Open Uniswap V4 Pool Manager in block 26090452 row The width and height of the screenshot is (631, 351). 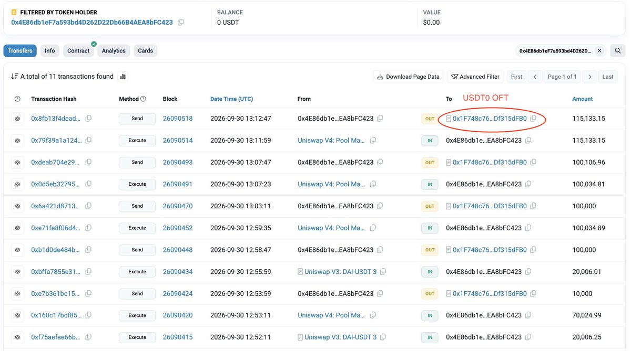click(x=331, y=228)
